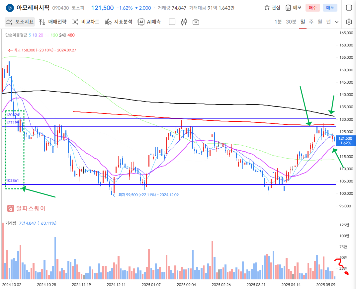Open AI예측 prediction tool

coord(149,22)
